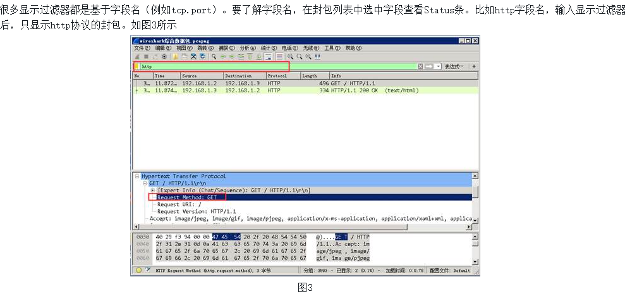
Task: Click hex pane scroll down arrow
Action: [x=475, y=261]
